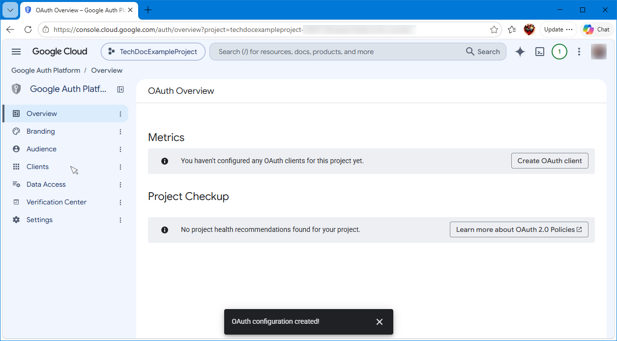The width and height of the screenshot is (617, 341).
Task: Go back with browser back arrow
Action: 10,29
